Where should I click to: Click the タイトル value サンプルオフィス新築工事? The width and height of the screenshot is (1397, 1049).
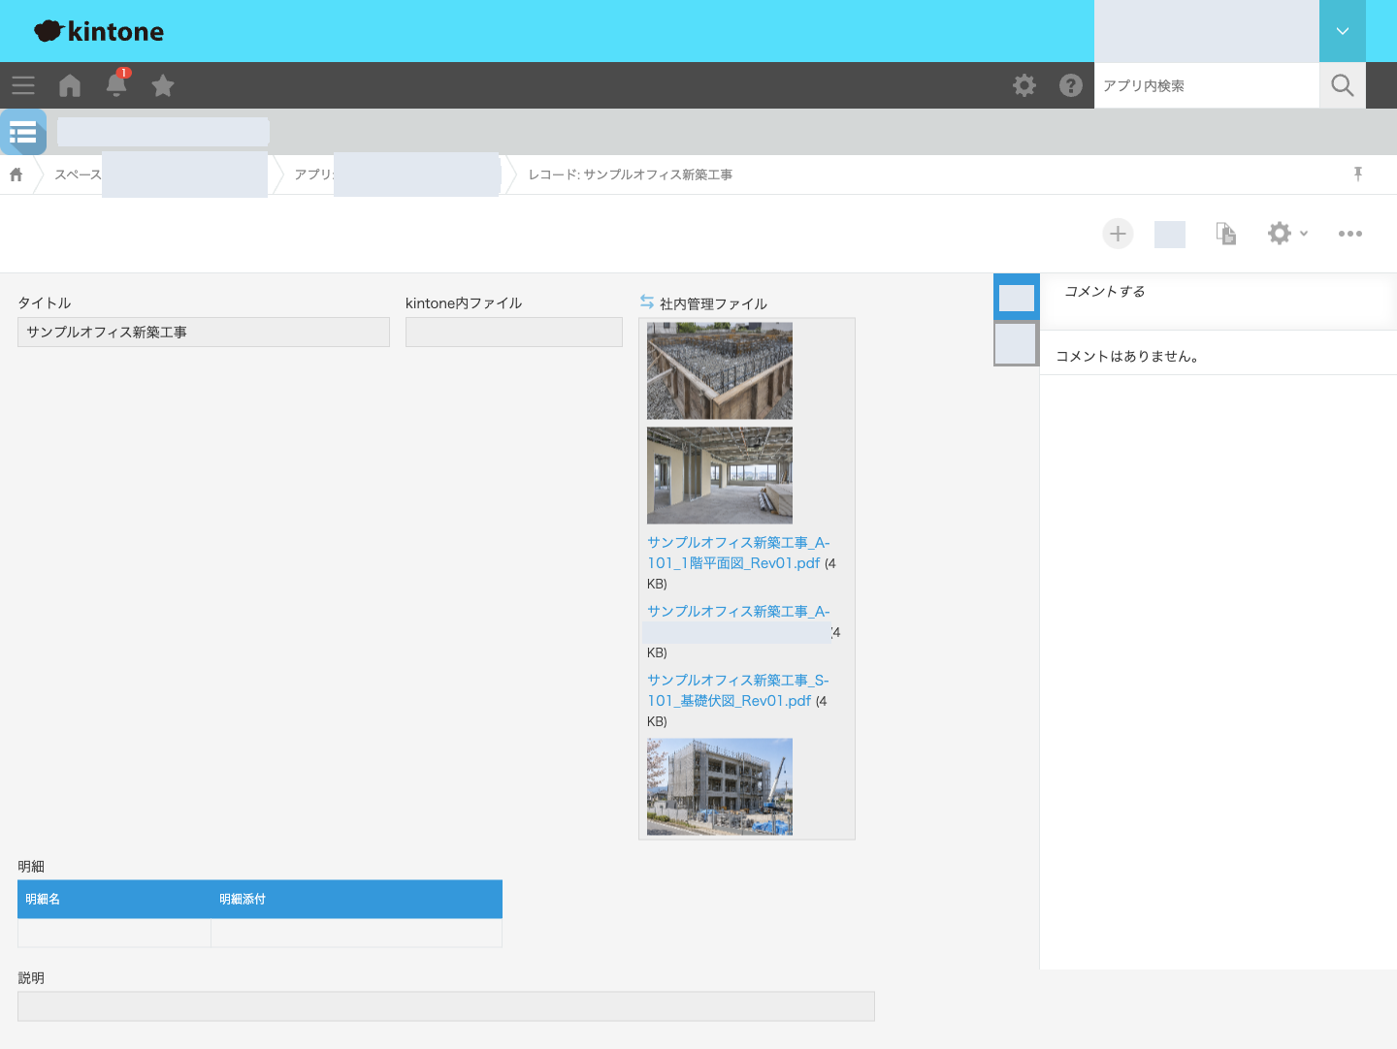[x=107, y=333]
